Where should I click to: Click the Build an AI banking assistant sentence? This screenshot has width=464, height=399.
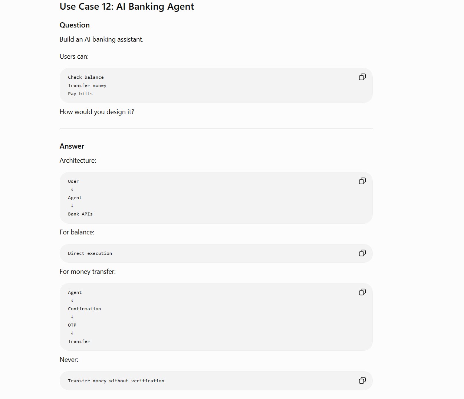[x=102, y=39]
